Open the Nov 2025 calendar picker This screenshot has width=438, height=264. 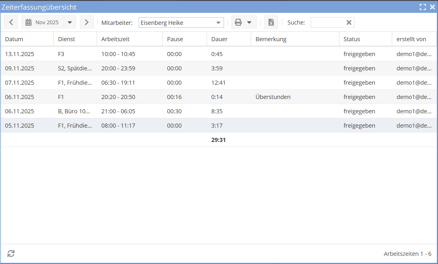click(43, 22)
